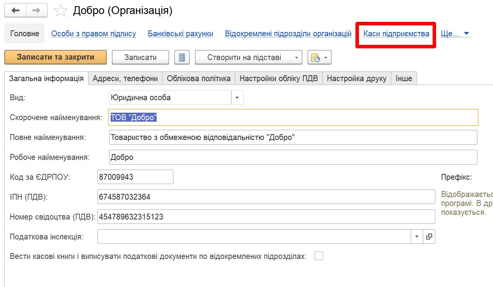Image resolution: width=493 pixels, height=287 pixels.
Task: Switch to the Інше tab
Action: point(404,78)
